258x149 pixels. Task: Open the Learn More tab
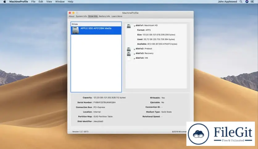[x=117, y=16]
